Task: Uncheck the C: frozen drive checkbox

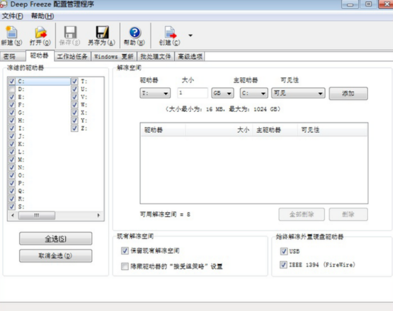Action: 12,81
